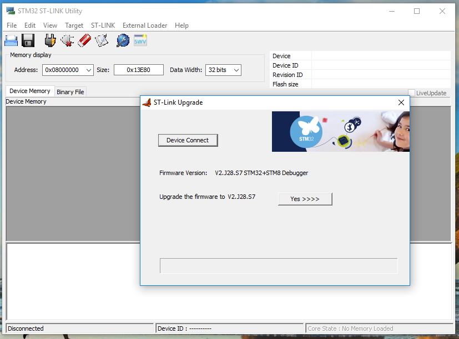
Task: Click the Full chip erase eraser icon
Action: [x=84, y=40]
